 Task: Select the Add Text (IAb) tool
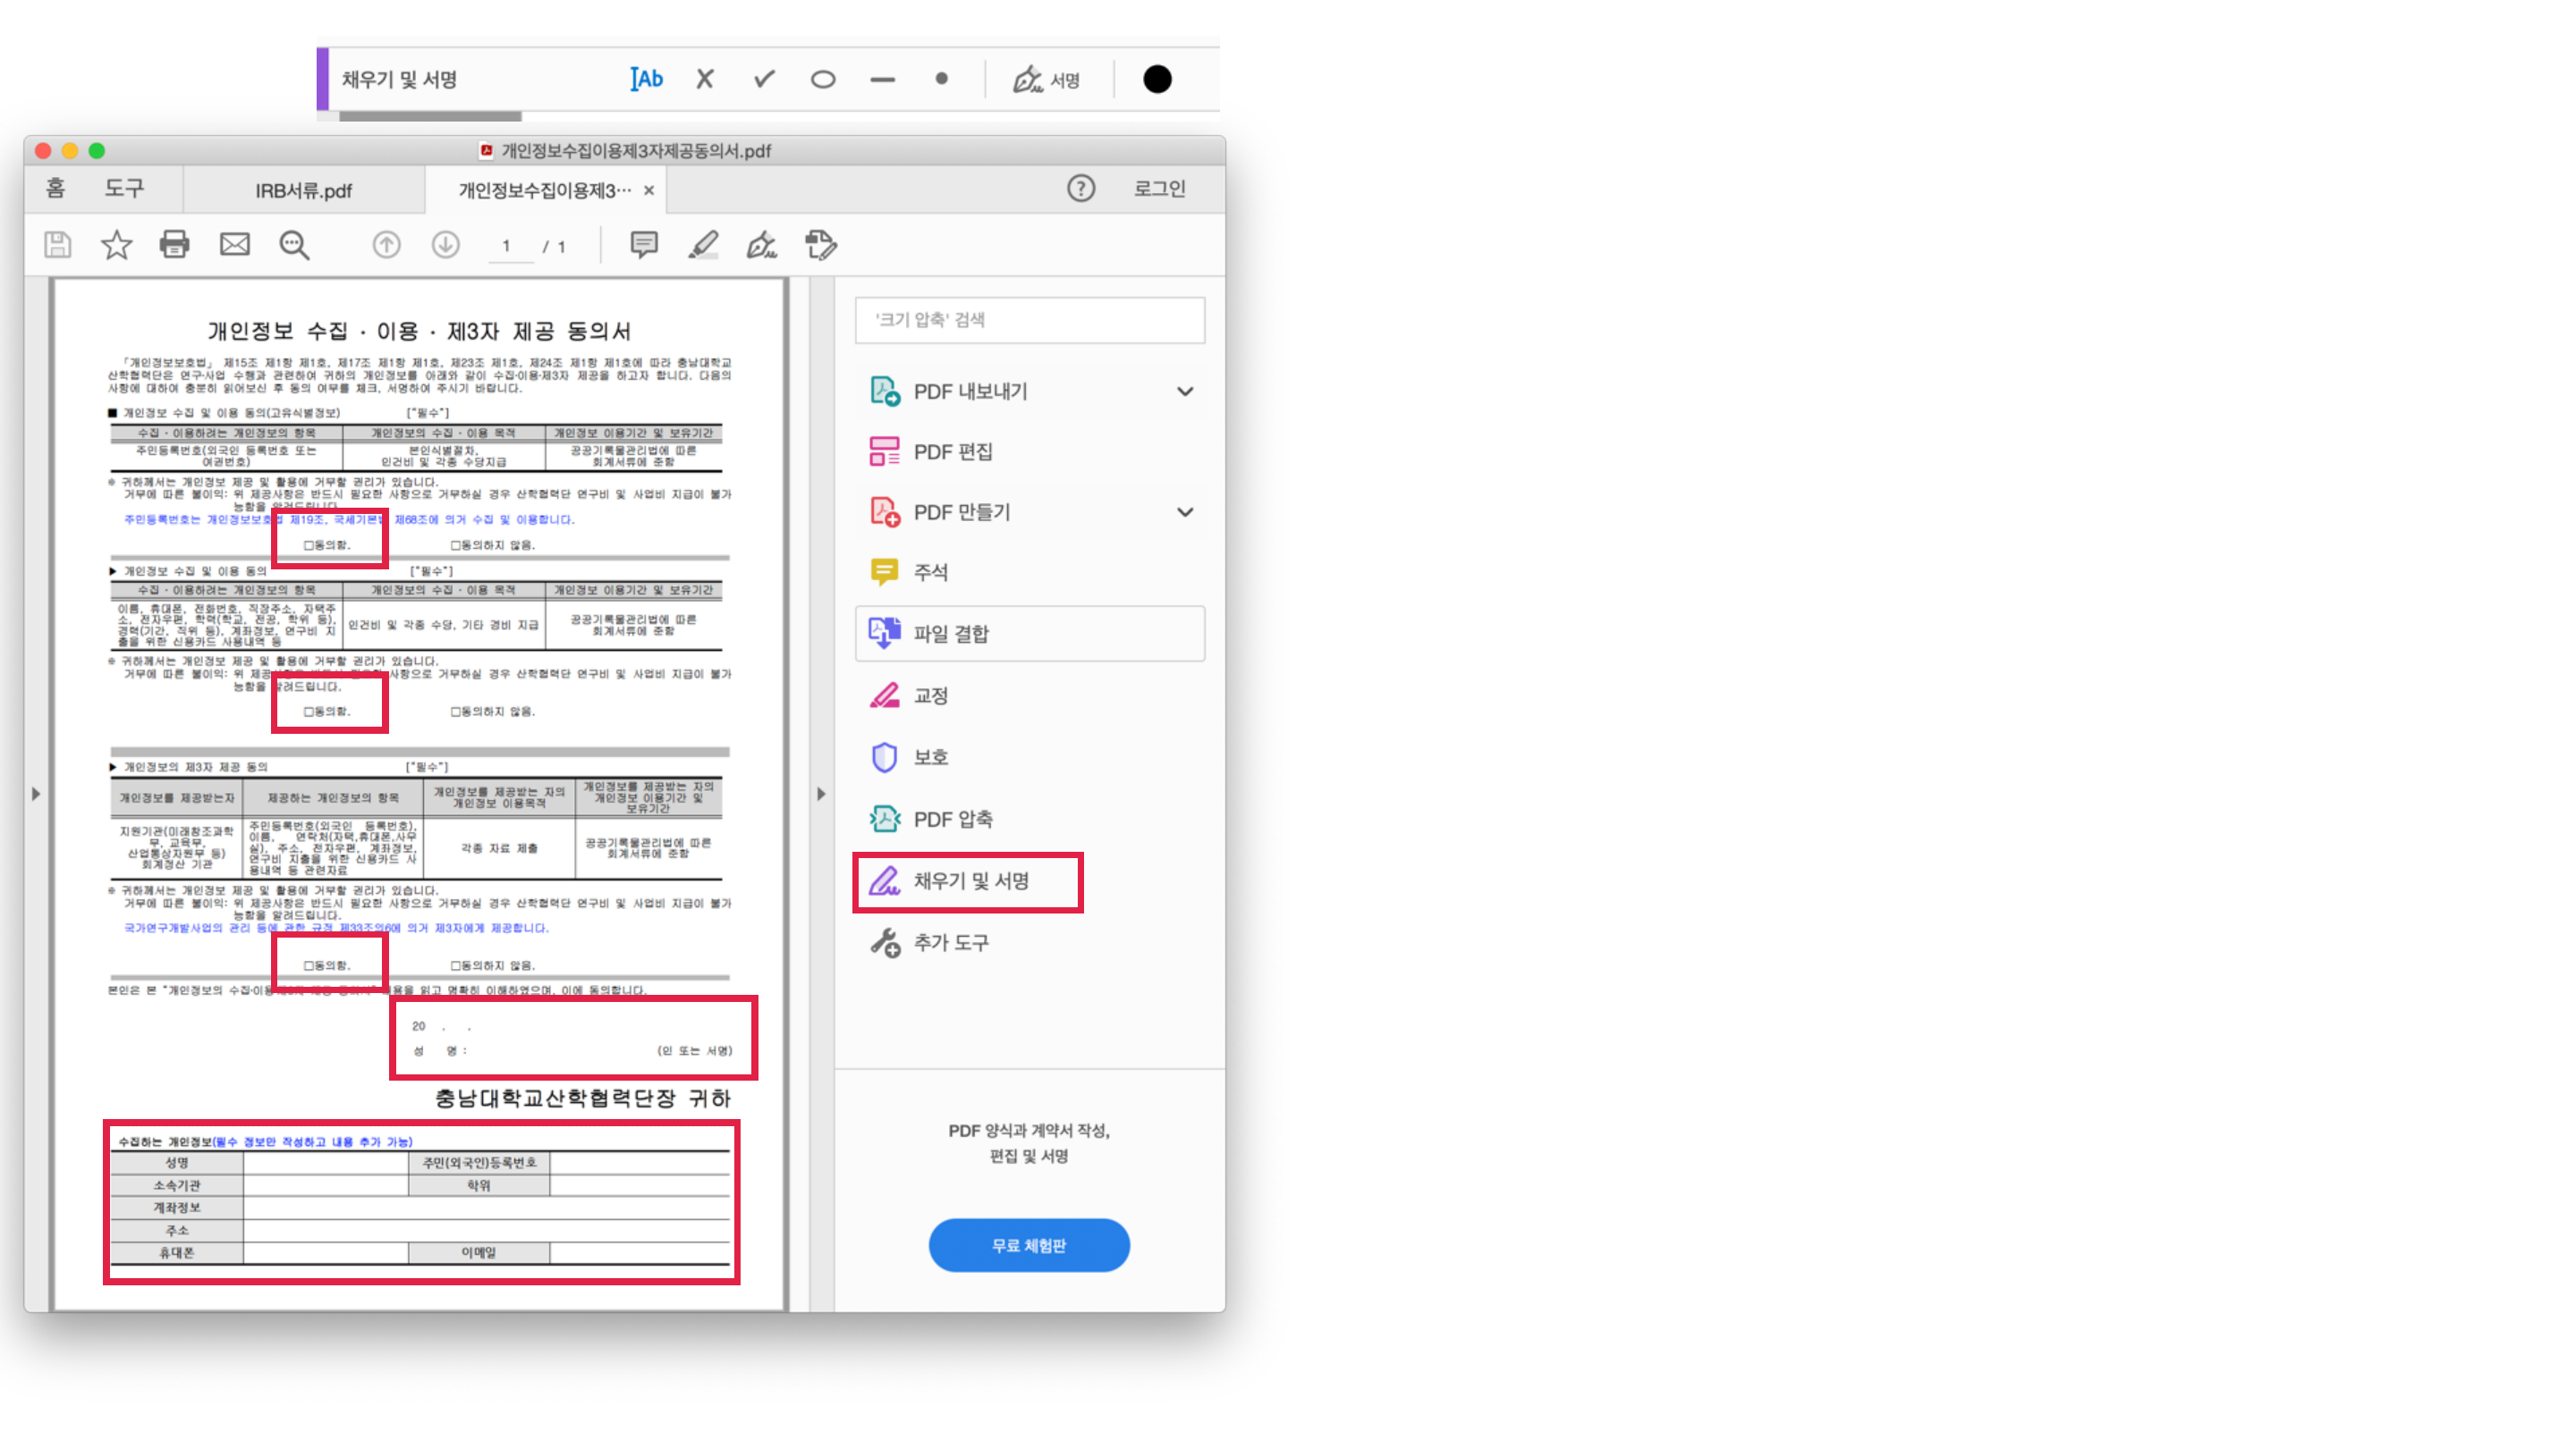pos(646,79)
